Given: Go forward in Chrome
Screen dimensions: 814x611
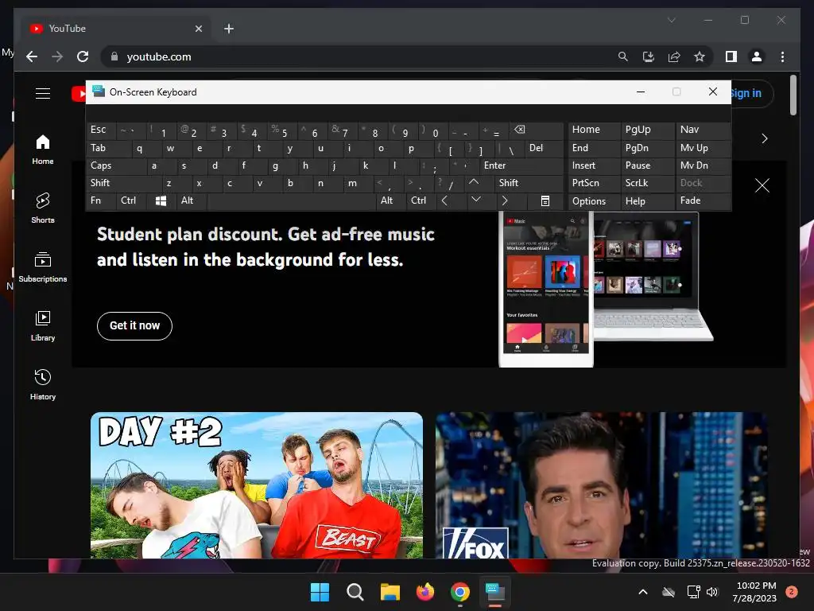Looking at the screenshot, I should tap(57, 56).
